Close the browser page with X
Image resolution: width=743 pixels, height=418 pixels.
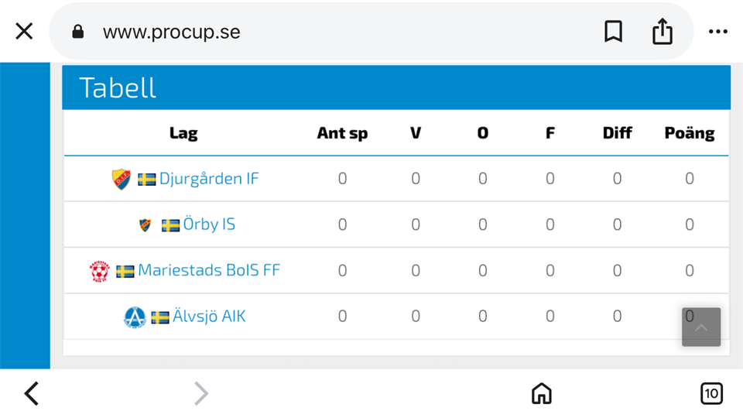coord(24,32)
